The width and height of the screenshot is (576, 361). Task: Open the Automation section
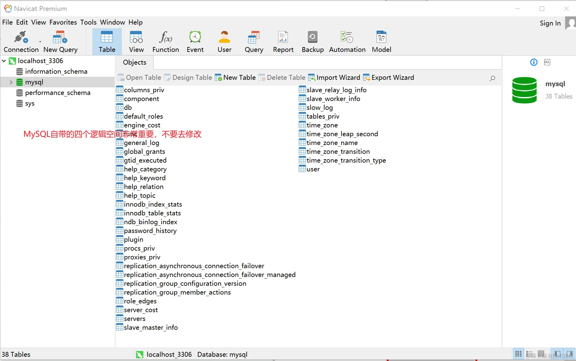pos(347,42)
